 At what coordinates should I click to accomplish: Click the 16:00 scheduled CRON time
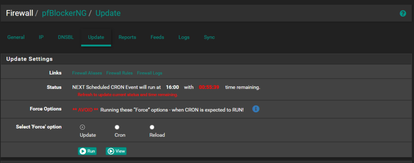tap(172, 87)
